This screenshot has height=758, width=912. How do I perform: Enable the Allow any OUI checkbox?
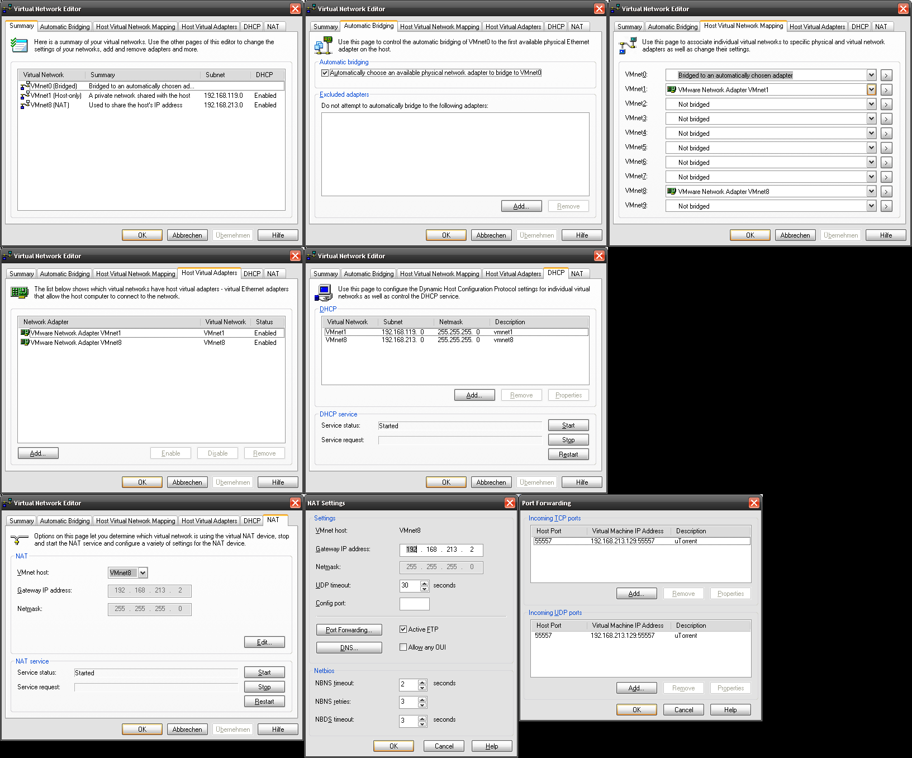click(403, 647)
